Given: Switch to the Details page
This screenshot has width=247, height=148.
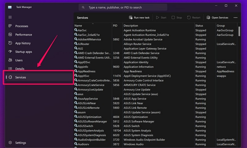Looking at the screenshot, I should (x=20, y=69).
